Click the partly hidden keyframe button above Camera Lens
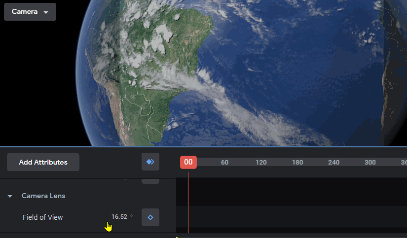The width and height of the screenshot is (407, 238). tap(150, 181)
